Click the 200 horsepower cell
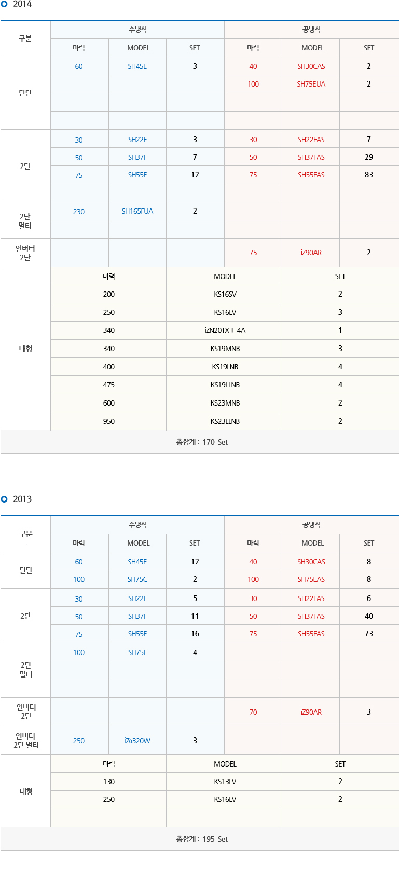Viewport: 399px width, 891px height. pyautogui.click(x=109, y=294)
